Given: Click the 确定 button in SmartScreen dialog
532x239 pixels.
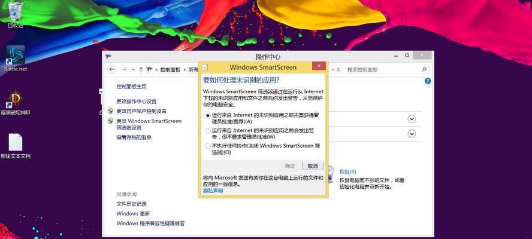Looking at the screenshot, I should [x=290, y=166].
